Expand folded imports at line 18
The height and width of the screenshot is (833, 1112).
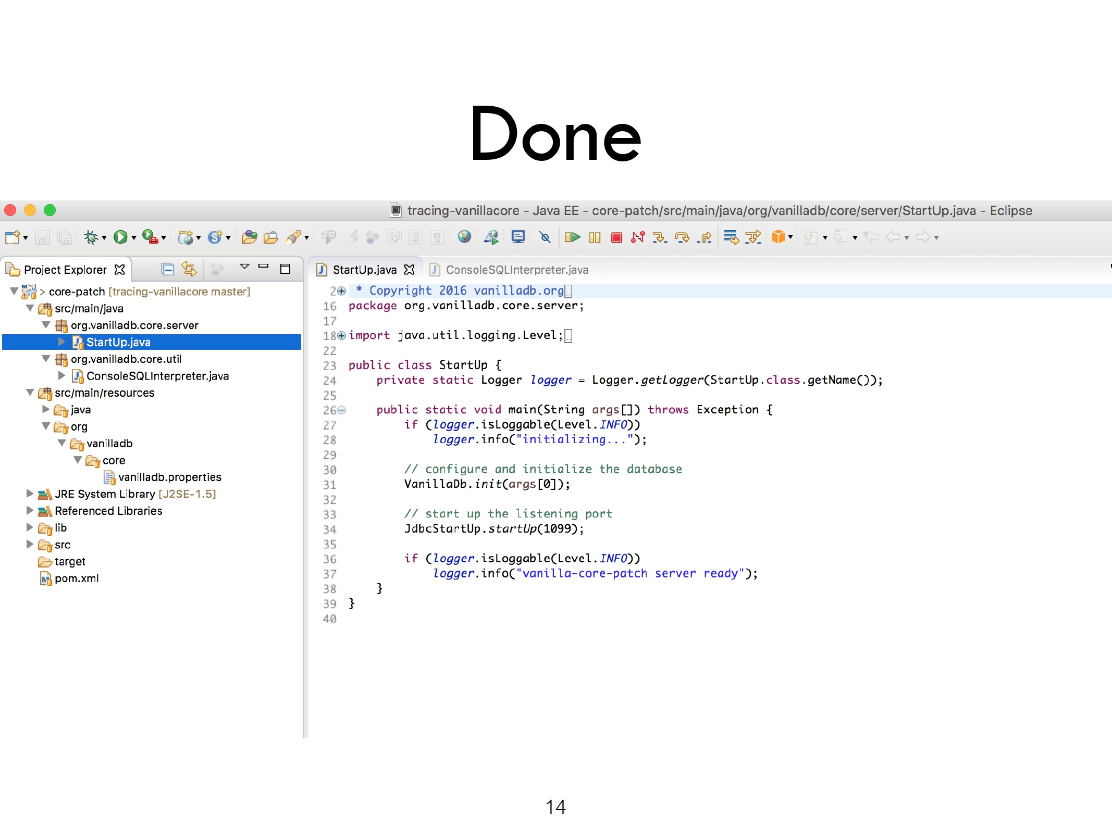342,336
